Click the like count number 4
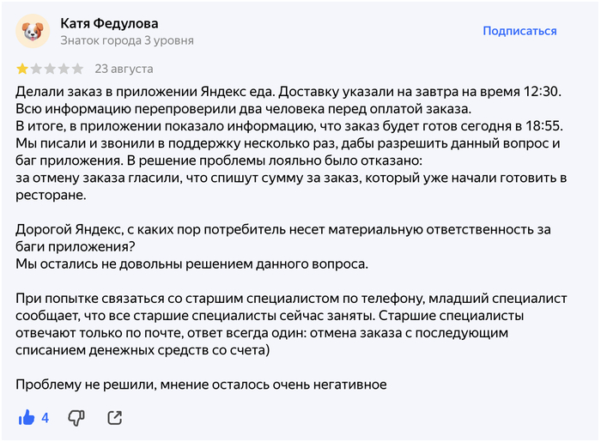Viewport: 601px width, 442px height. click(46, 418)
